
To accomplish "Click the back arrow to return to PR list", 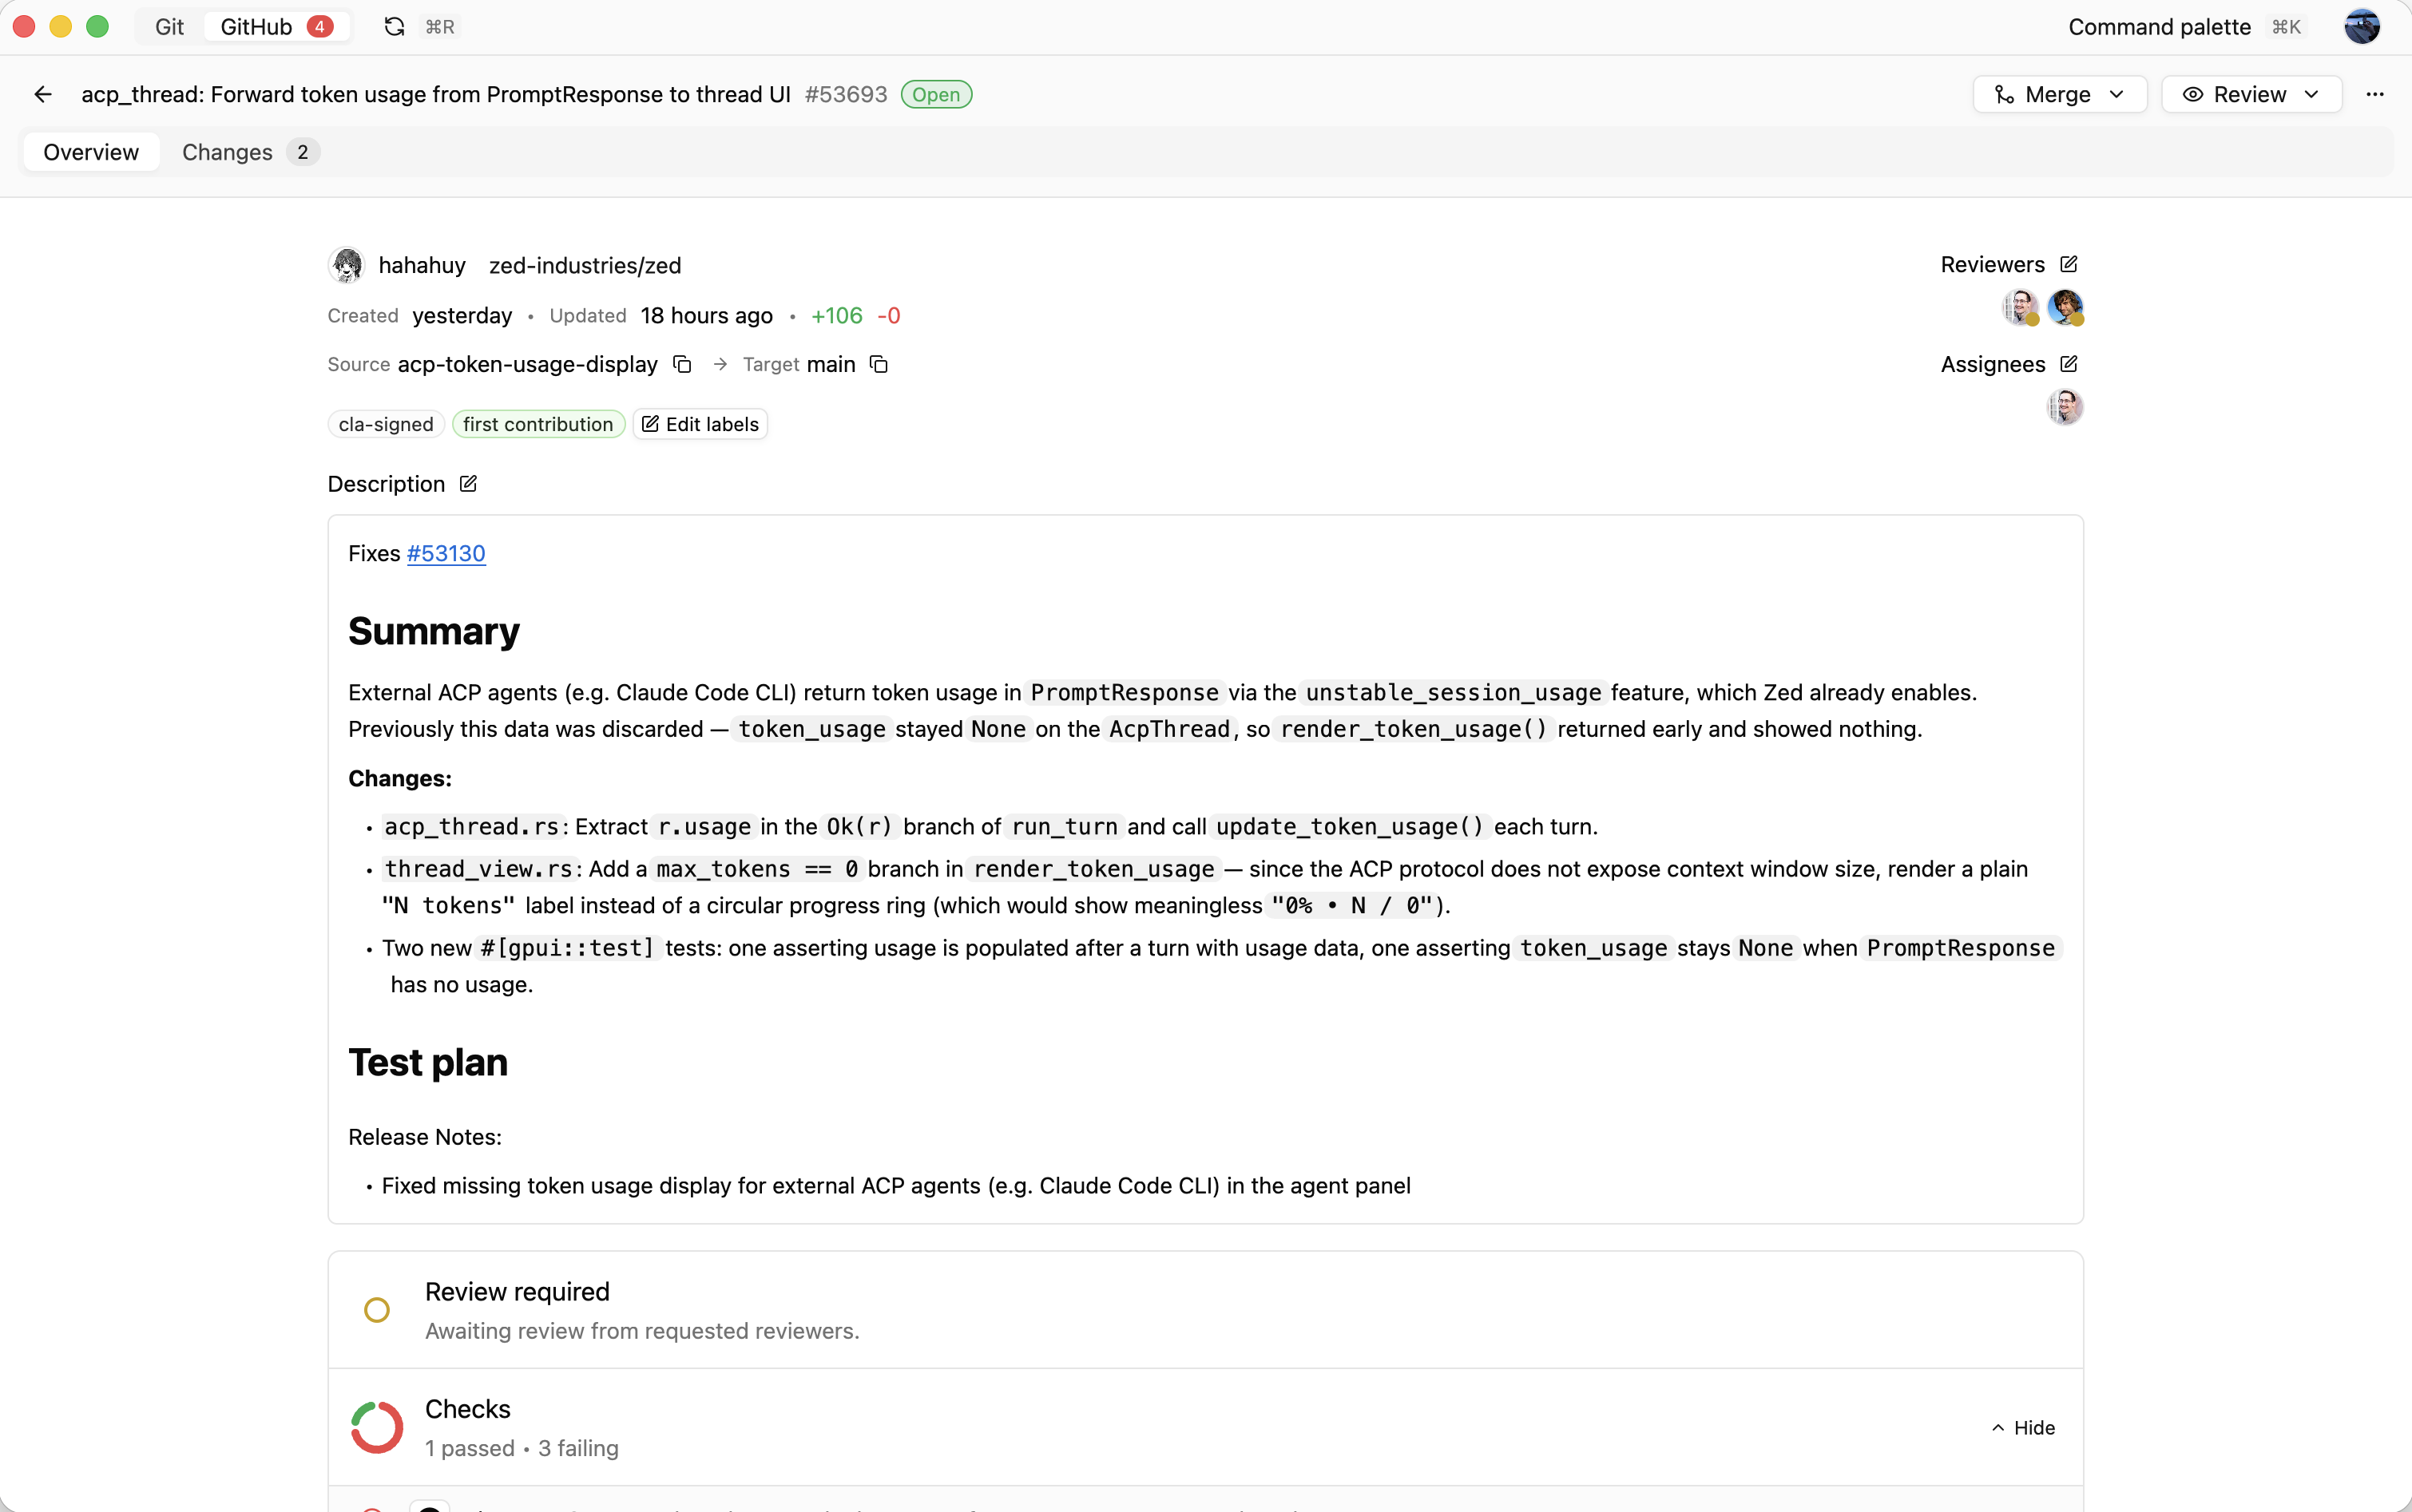I will 43,94.
